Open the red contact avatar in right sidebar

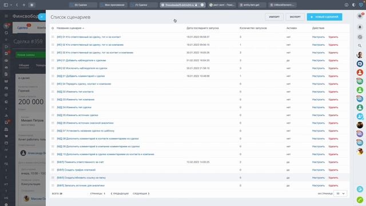360,73
